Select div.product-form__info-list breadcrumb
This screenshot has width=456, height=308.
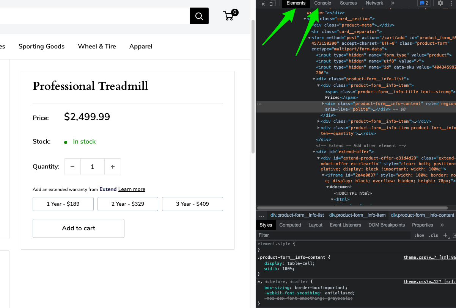pos(297,215)
